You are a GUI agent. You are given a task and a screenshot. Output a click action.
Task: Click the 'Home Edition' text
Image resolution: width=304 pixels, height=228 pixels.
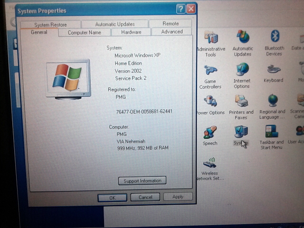click(x=128, y=63)
